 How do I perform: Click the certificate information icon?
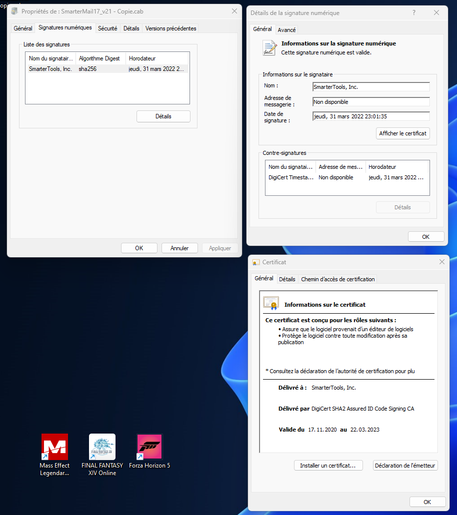[271, 304]
